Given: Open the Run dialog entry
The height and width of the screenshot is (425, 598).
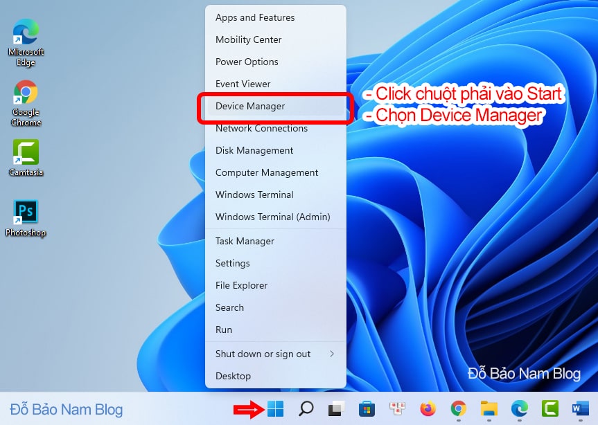Looking at the screenshot, I should point(275,329).
